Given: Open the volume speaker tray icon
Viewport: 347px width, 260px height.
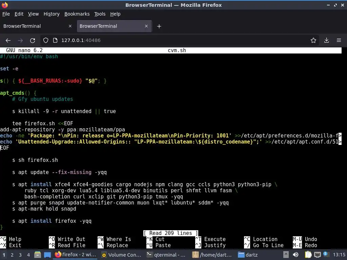Looking at the screenshot, I should 295,255.
